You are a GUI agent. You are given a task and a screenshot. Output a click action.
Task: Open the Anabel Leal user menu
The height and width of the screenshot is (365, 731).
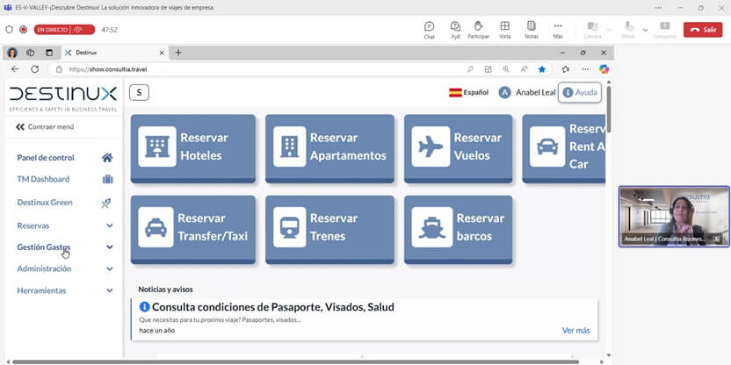[527, 93]
